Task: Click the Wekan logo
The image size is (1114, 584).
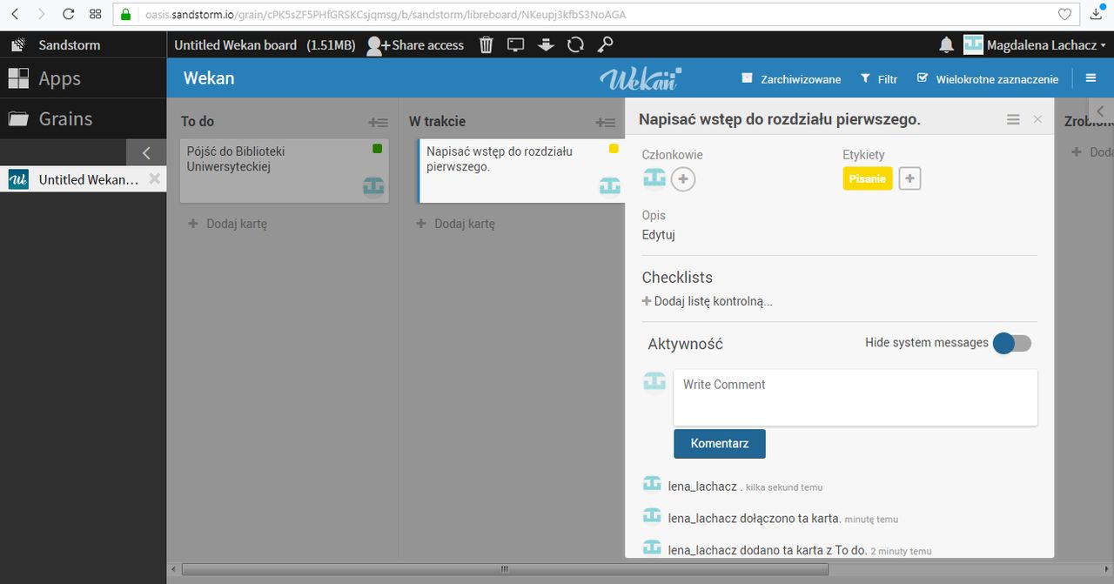Action: point(640,78)
